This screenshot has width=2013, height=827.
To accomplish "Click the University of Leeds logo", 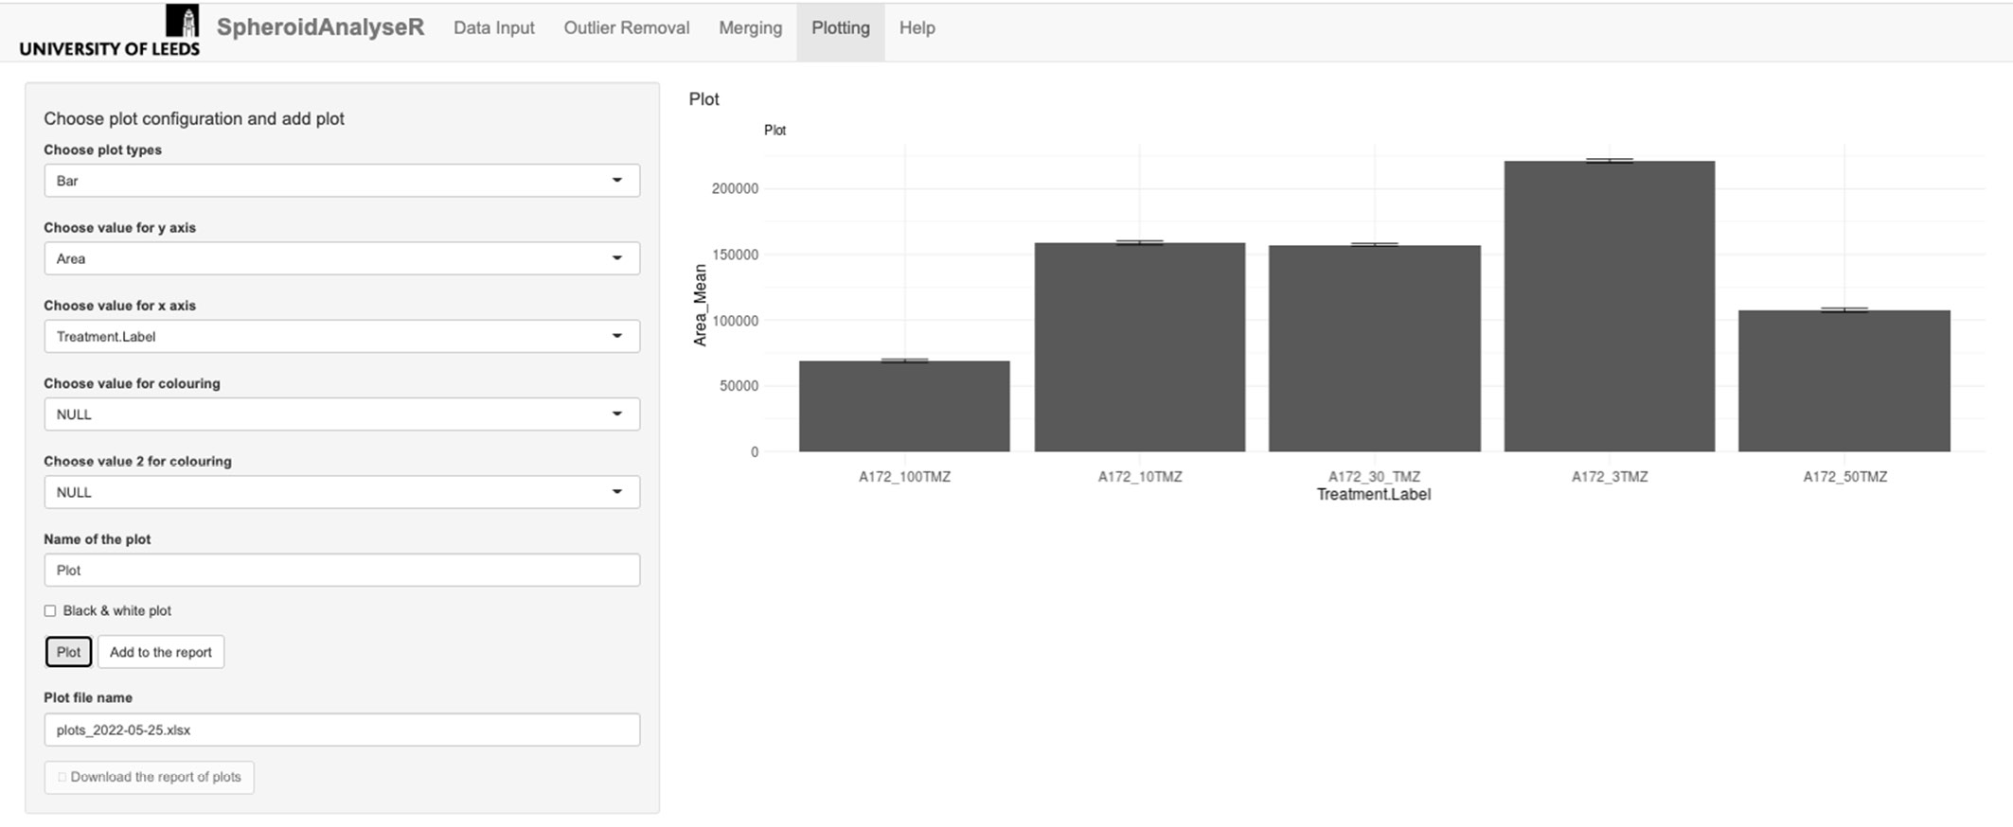I will point(109,31).
